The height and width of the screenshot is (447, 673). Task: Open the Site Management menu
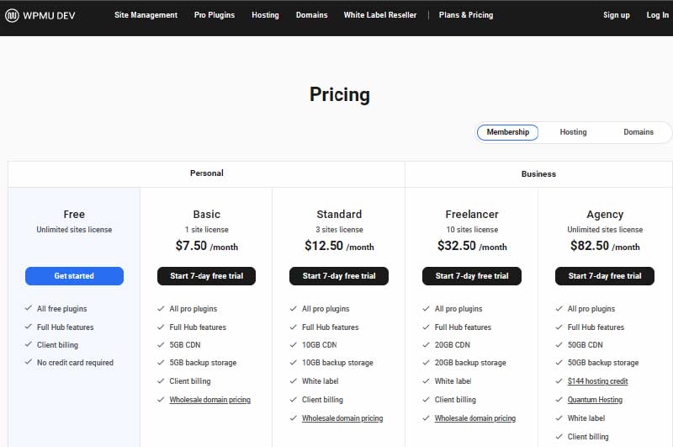[146, 15]
